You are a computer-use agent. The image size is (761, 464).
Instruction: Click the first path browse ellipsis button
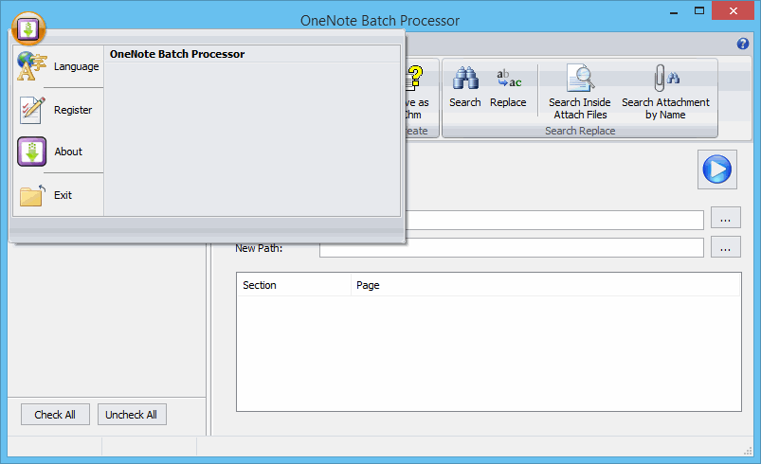(726, 218)
